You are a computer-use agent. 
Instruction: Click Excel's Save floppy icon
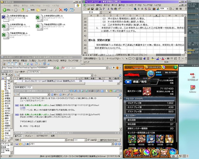(92, 9)
